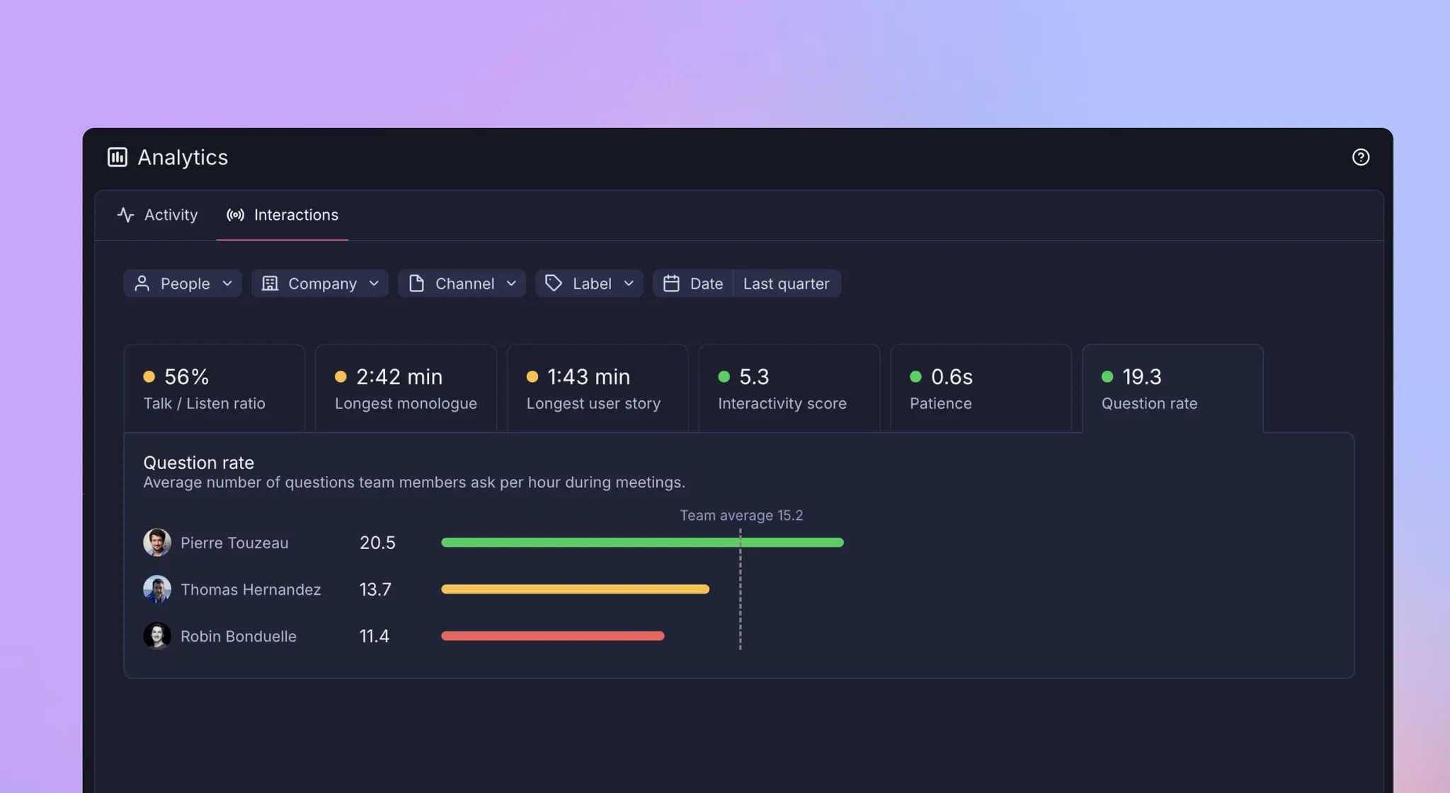Click the pulse icon beside Activity

126,215
